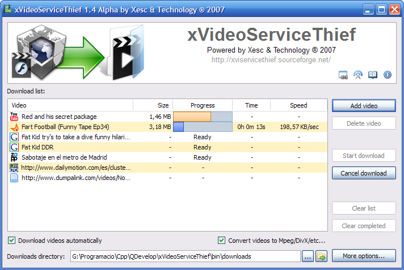Screen dimensions: 404x270
Task: Open the online help book icon
Action: (x=373, y=75)
